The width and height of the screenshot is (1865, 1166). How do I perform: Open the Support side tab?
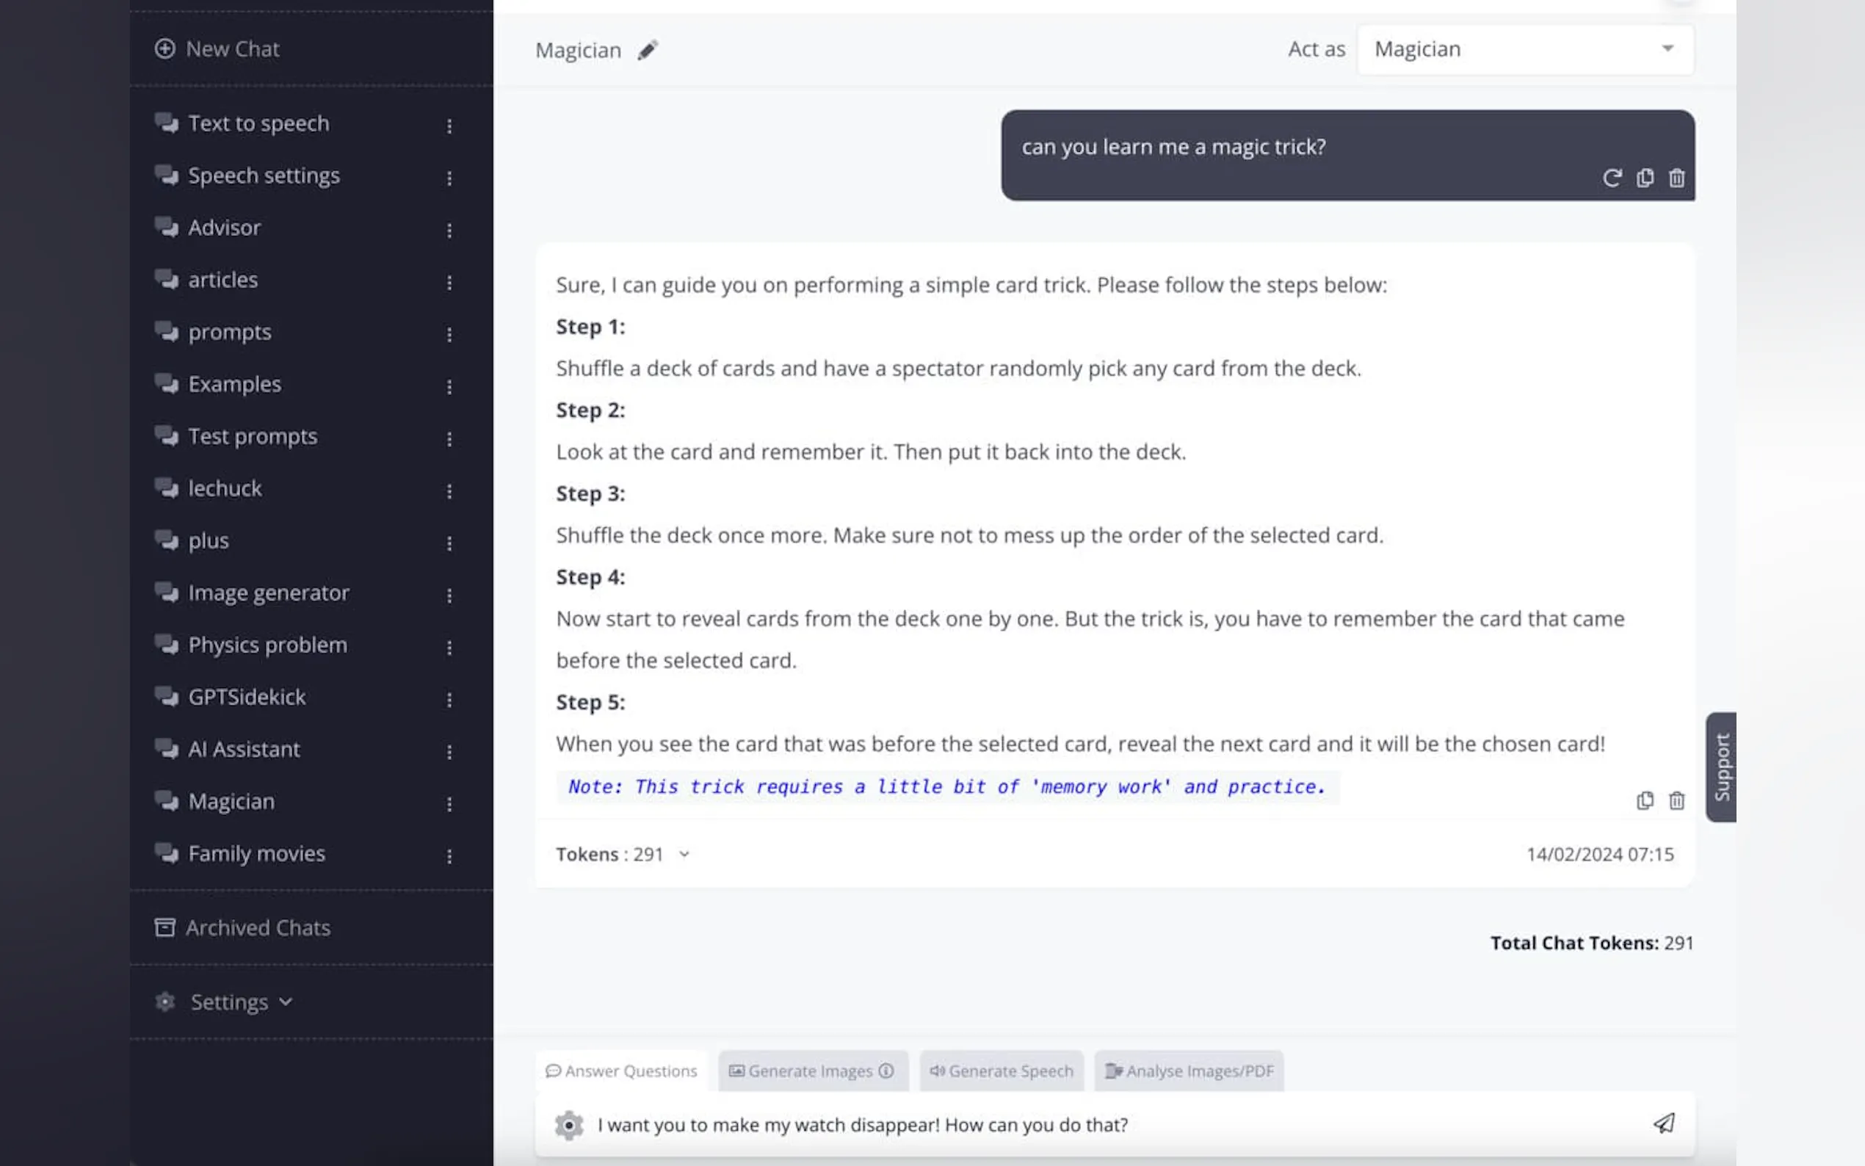[1721, 767]
